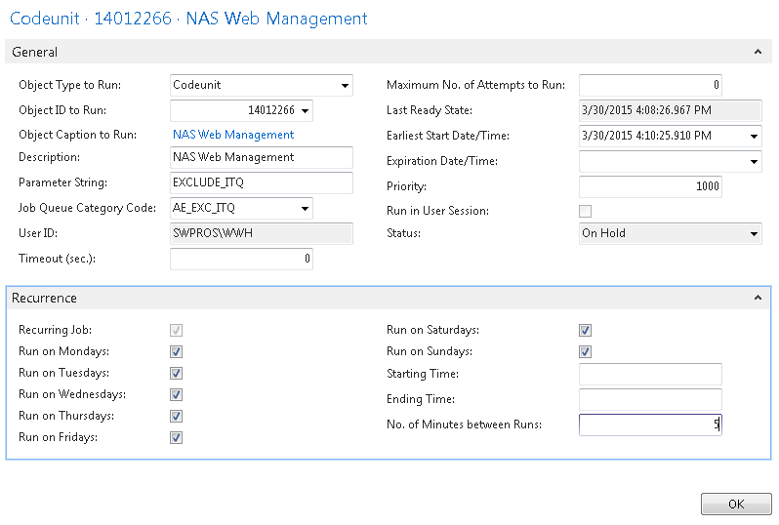Toggle Run in User Session checkbox

(586, 211)
